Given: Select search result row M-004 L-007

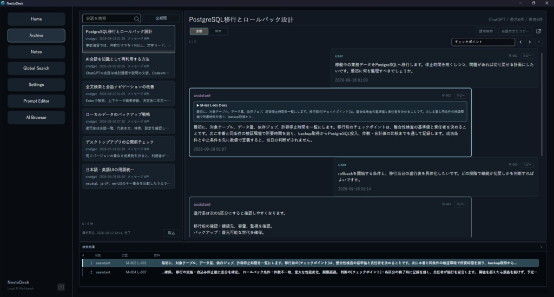Looking at the screenshot, I should point(310,272).
